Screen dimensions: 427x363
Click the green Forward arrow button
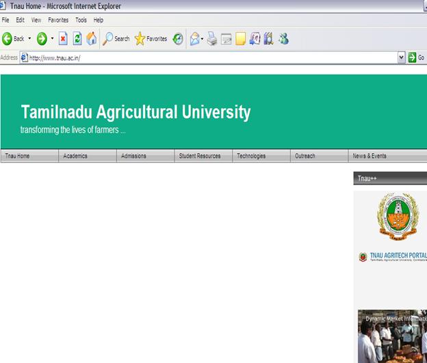(42, 39)
